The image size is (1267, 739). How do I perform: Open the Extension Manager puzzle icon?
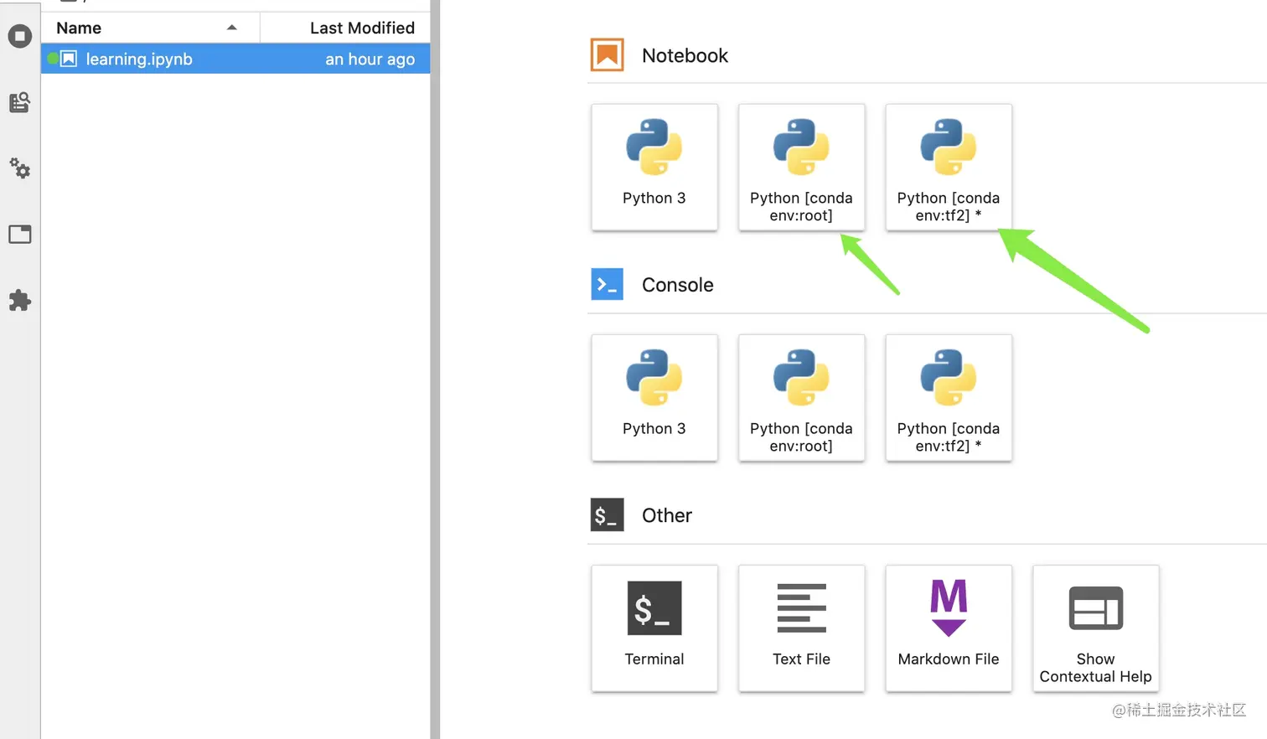[20, 300]
